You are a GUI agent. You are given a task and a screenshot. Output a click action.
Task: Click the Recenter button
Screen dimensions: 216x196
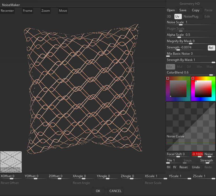pyautogui.click(x=7, y=11)
